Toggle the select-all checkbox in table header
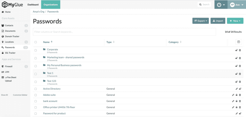This screenshot has height=117, width=246. click(x=36, y=42)
